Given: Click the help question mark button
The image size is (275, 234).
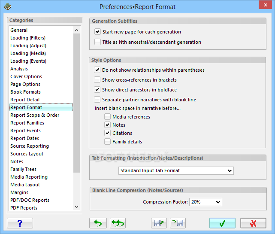Looking at the screenshot, I should click(20, 223).
